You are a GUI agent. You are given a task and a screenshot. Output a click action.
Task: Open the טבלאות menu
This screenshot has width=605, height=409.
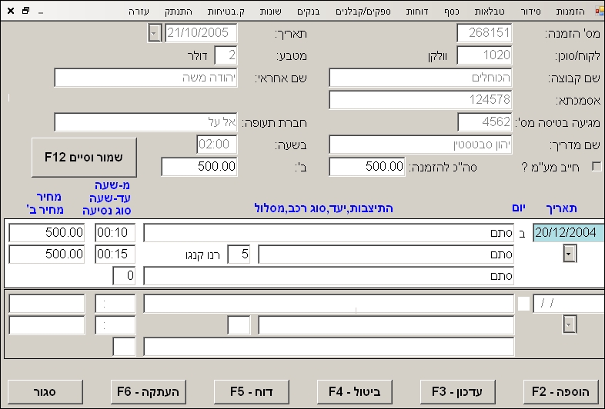pyautogui.click(x=490, y=12)
